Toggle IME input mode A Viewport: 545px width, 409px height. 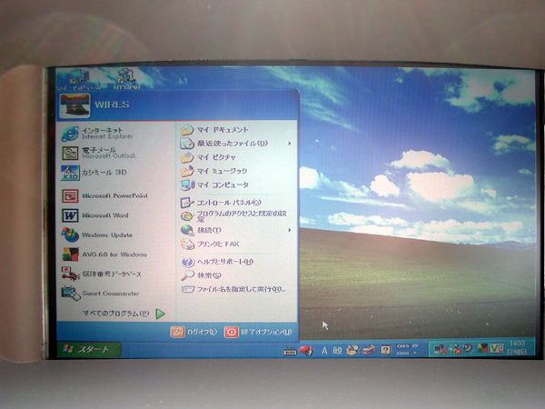click(x=324, y=351)
